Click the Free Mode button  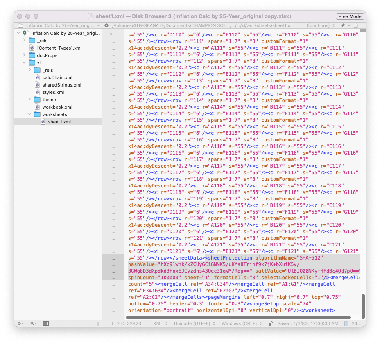point(350,16)
